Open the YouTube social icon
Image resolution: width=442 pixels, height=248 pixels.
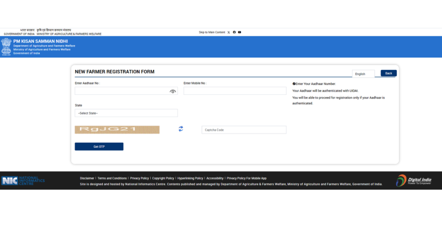point(240,32)
